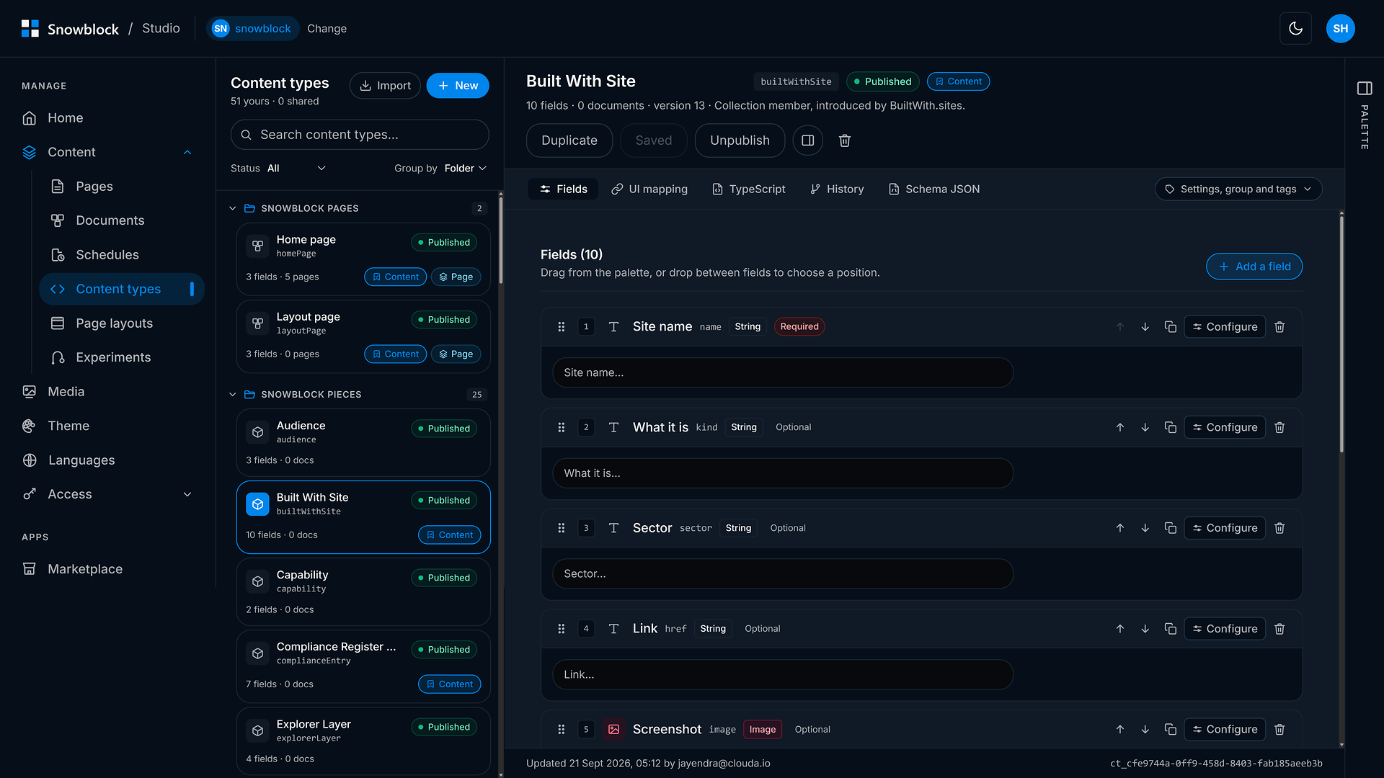Move the Sector field down
The image size is (1384, 778).
(x=1145, y=528)
